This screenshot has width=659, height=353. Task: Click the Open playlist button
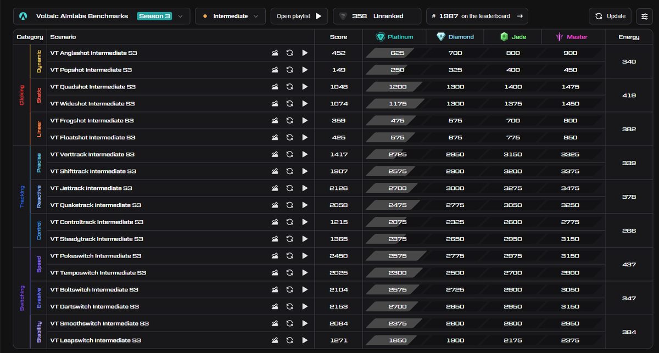pos(299,16)
